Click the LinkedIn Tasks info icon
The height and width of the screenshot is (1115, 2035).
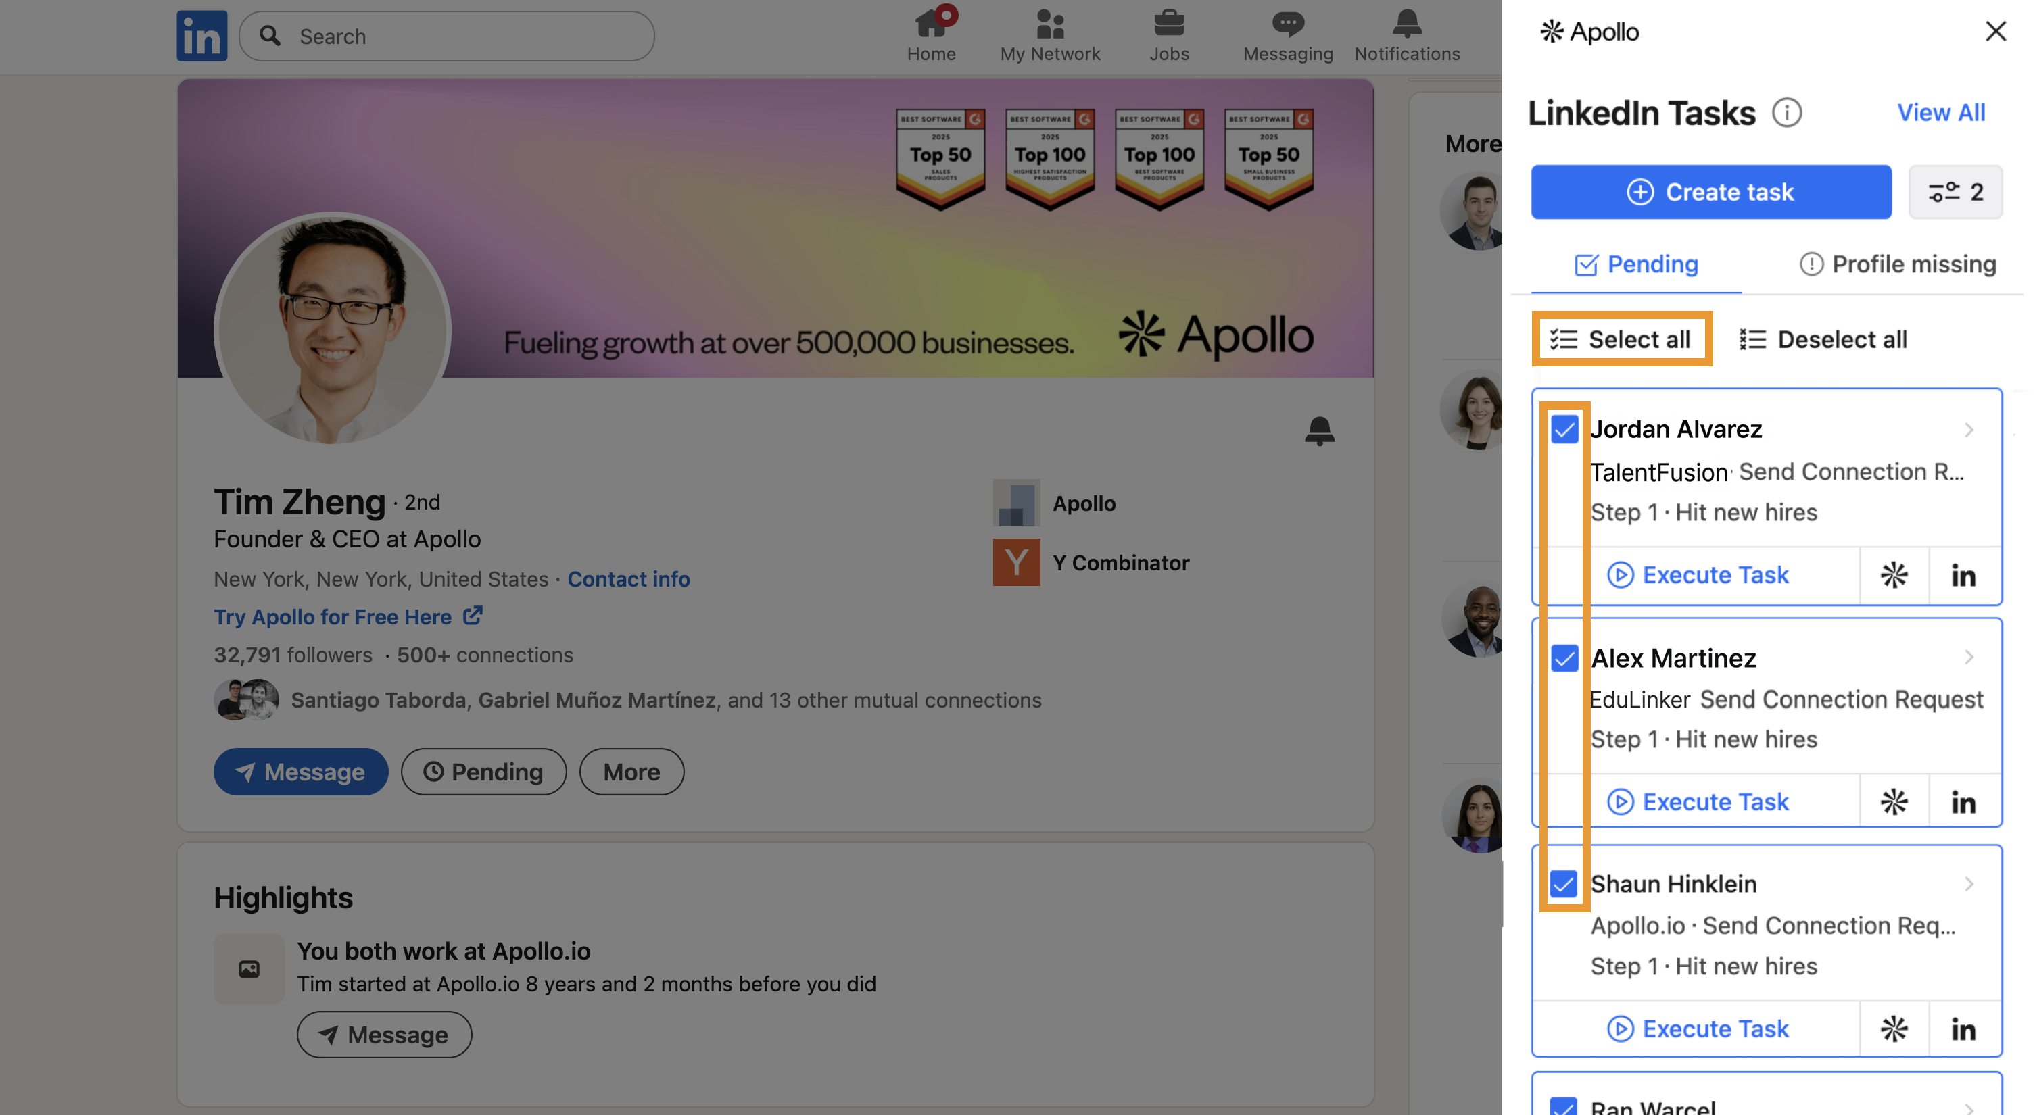coord(1787,113)
